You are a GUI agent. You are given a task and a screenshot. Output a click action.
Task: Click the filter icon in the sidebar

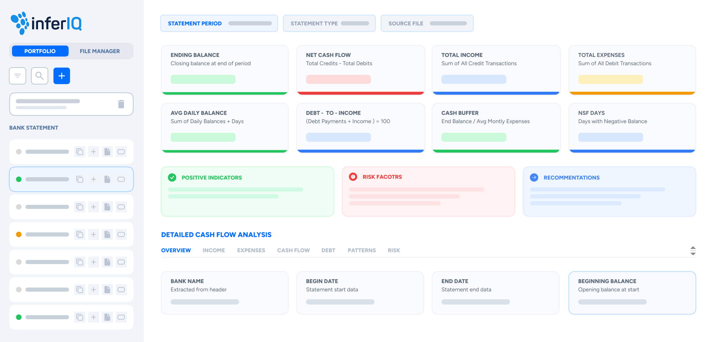click(18, 76)
